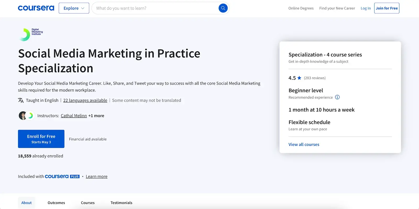Show more instructors via +1 more
The width and height of the screenshot is (419, 209).
[96, 116]
